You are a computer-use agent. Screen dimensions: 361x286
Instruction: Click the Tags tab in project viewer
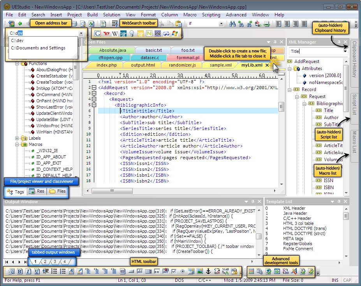tap(16, 191)
